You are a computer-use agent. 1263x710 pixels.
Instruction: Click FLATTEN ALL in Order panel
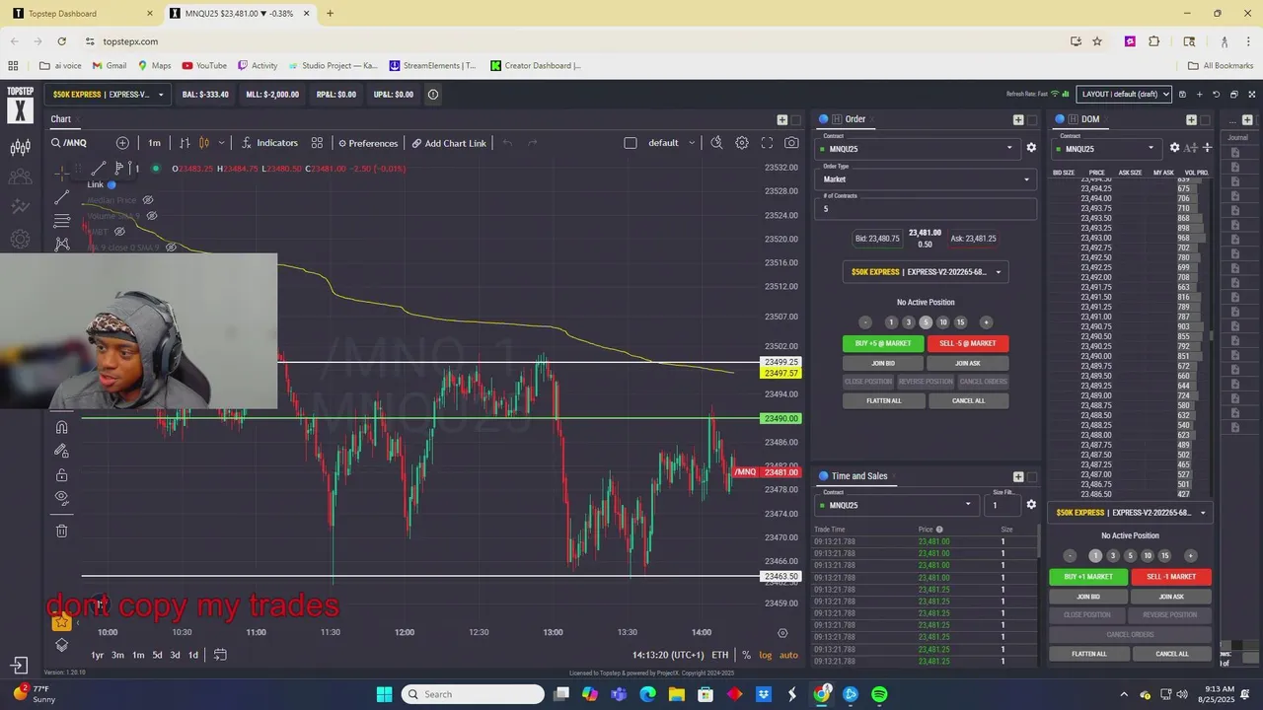[884, 400]
